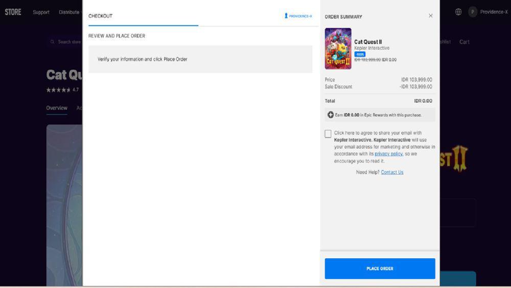Tick the share email with Kepler Interactive checkbox

click(x=328, y=134)
